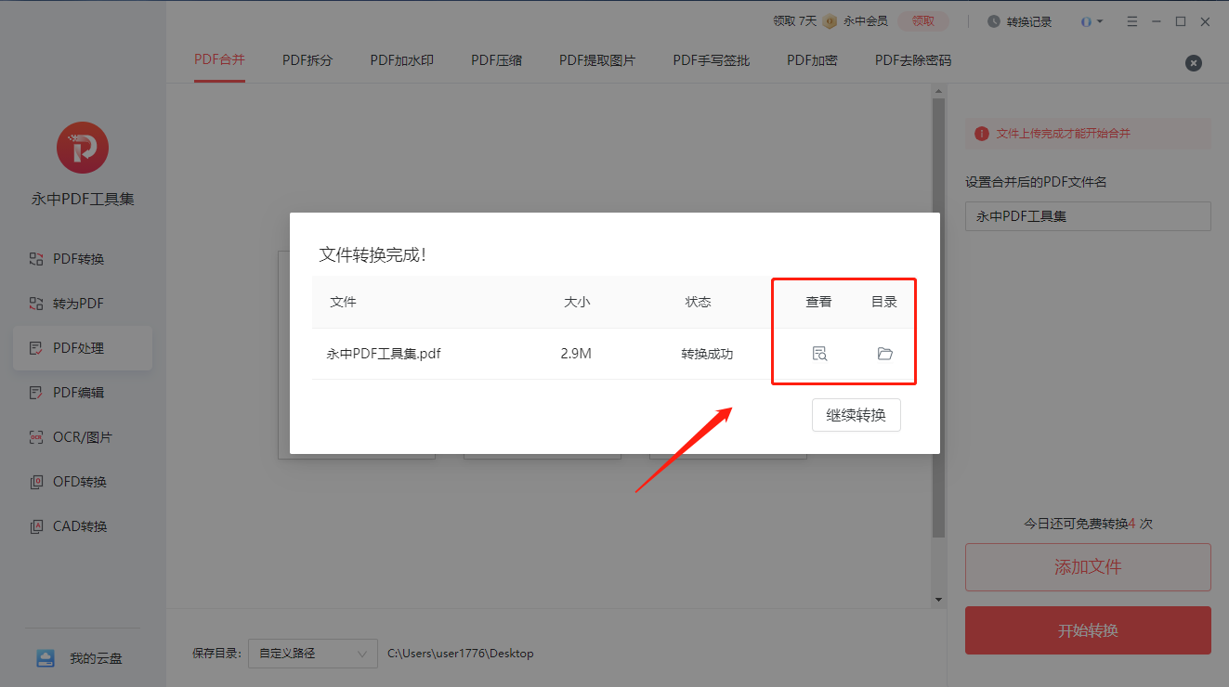Click the 转为PDF sidebar icon
The width and height of the screenshot is (1229, 687).
36,304
